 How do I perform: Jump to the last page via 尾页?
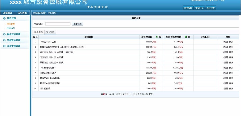pyautogui.click(x=150, y=94)
